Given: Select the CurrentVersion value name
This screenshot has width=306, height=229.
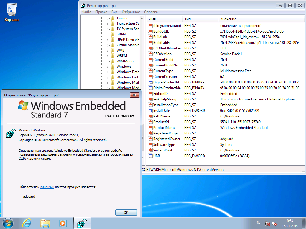Looking at the screenshot, I should pyautogui.click(x=165, y=77).
